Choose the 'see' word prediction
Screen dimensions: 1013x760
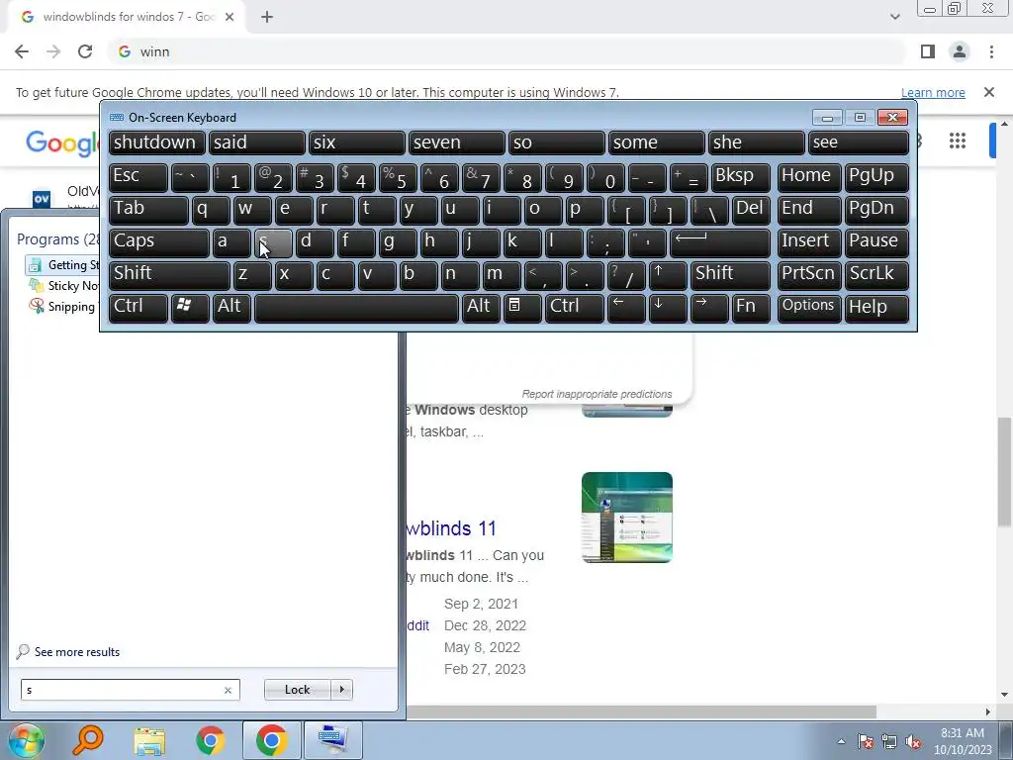point(859,142)
